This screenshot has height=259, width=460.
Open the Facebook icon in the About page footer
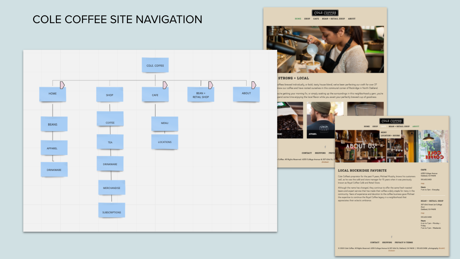tap(391, 237)
